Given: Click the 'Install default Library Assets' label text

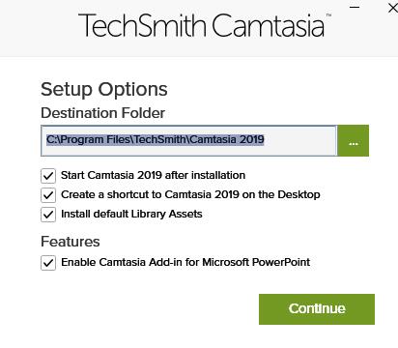Looking at the screenshot, I should point(131,214).
